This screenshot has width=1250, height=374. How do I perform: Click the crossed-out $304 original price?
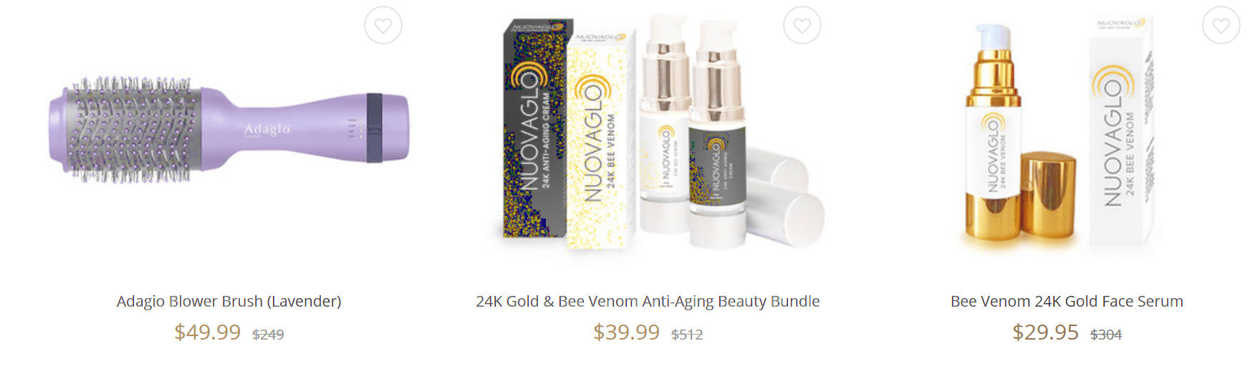click(1106, 335)
